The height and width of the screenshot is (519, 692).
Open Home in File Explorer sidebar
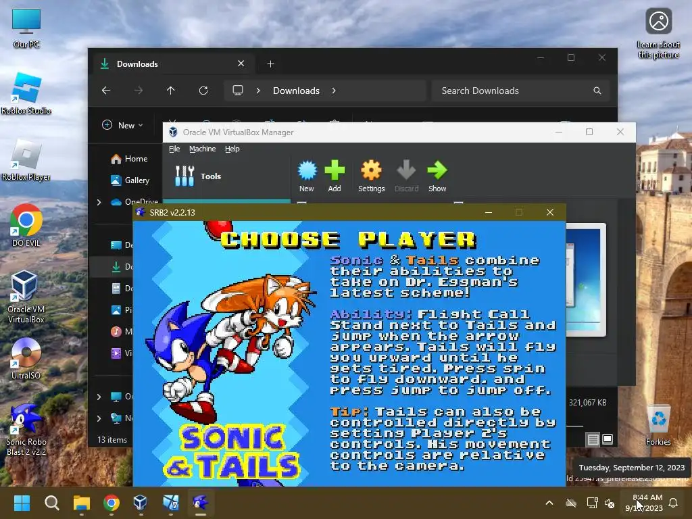coord(129,158)
